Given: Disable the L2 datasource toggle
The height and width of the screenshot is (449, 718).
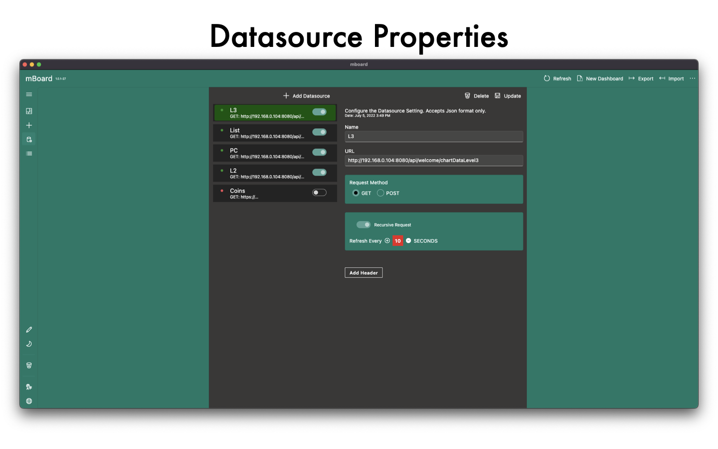Looking at the screenshot, I should coord(319,172).
